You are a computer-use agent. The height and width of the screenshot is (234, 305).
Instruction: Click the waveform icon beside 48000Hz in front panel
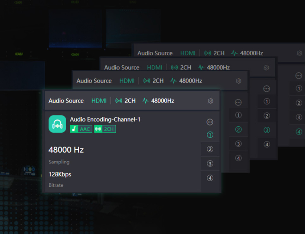pyautogui.click(x=145, y=101)
